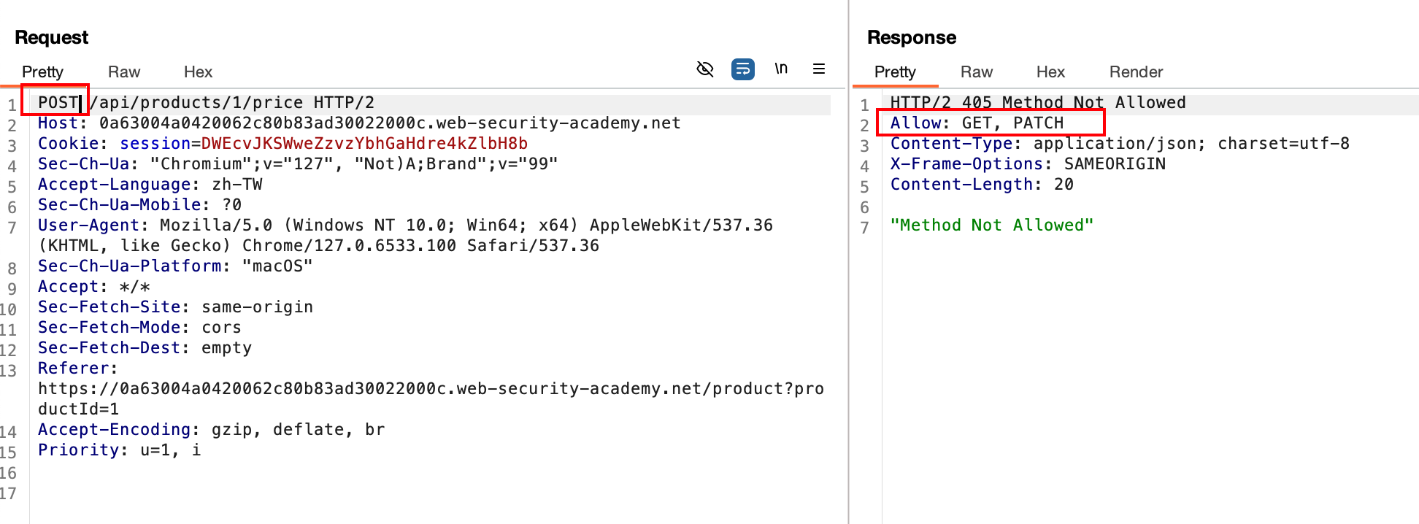
Task: Click the Referer URL in the request
Action: point(431,389)
